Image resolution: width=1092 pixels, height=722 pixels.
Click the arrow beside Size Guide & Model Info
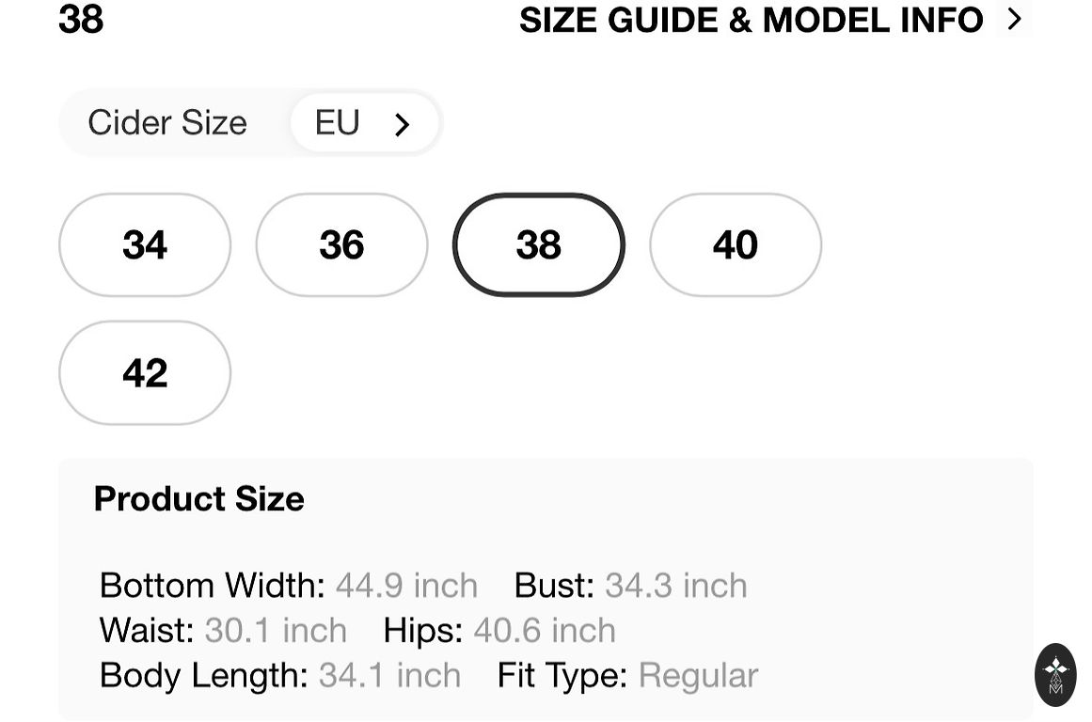click(1014, 19)
